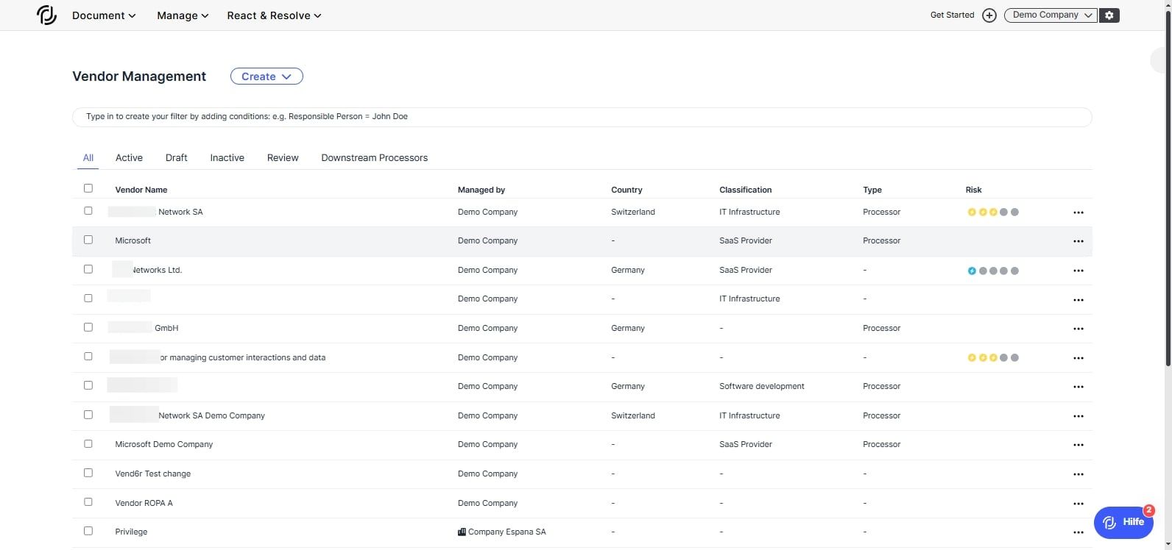1172x550 pixels.
Task: Check the Vend6r Test change row checkbox
Action: (x=88, y=473)
